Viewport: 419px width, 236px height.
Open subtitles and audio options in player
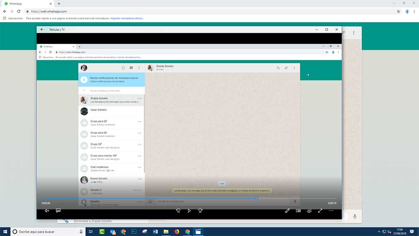pos(58,210)
